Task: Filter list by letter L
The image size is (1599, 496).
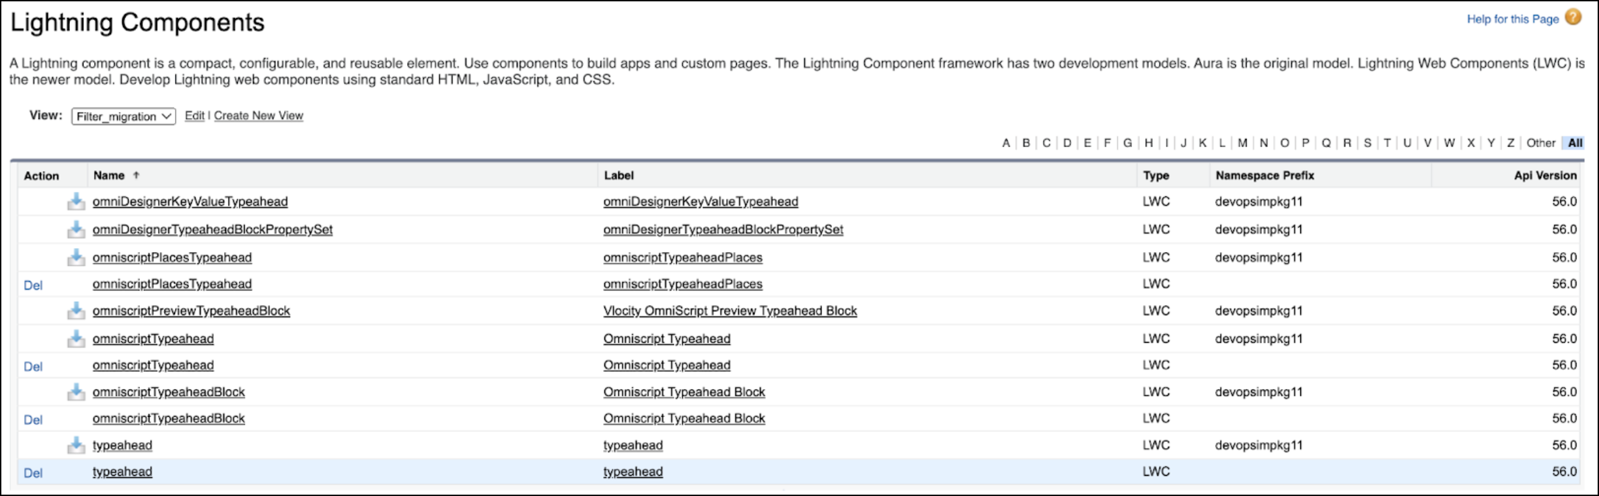Action: pyautogui.click(x=1222, y=143)
